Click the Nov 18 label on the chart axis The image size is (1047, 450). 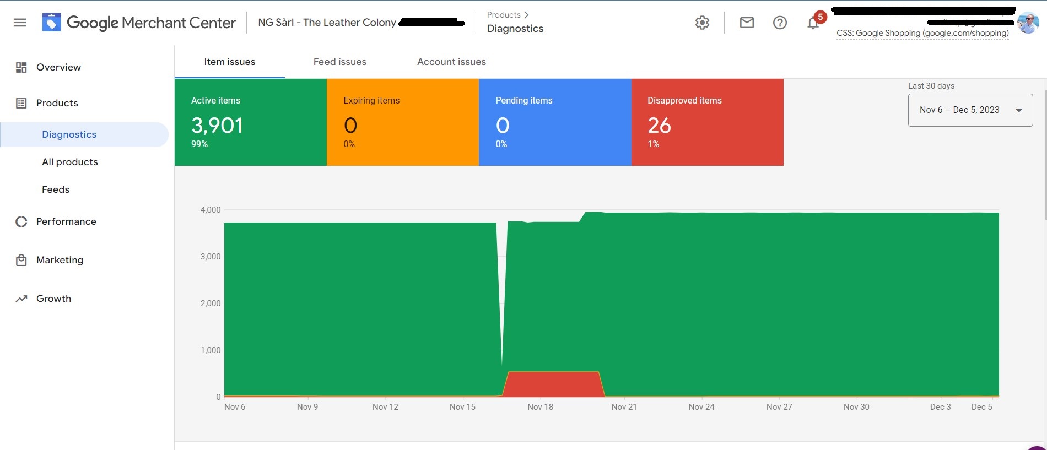(x=540, y=407)
